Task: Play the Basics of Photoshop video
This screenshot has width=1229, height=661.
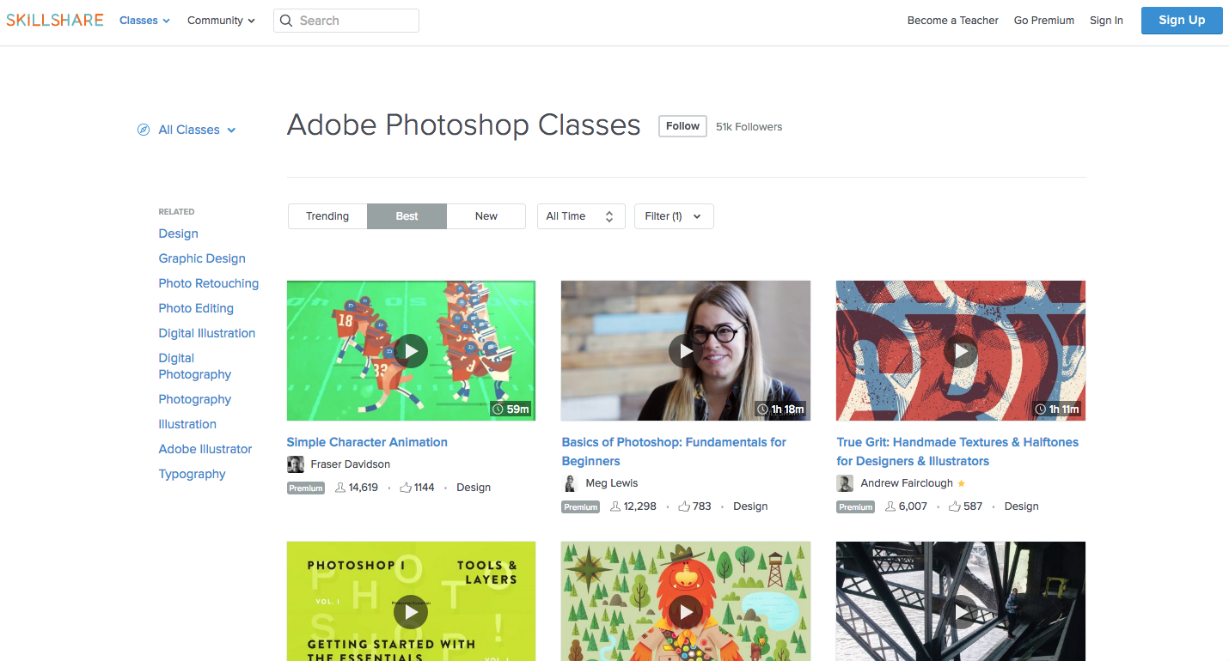Action: pos(686,350)
